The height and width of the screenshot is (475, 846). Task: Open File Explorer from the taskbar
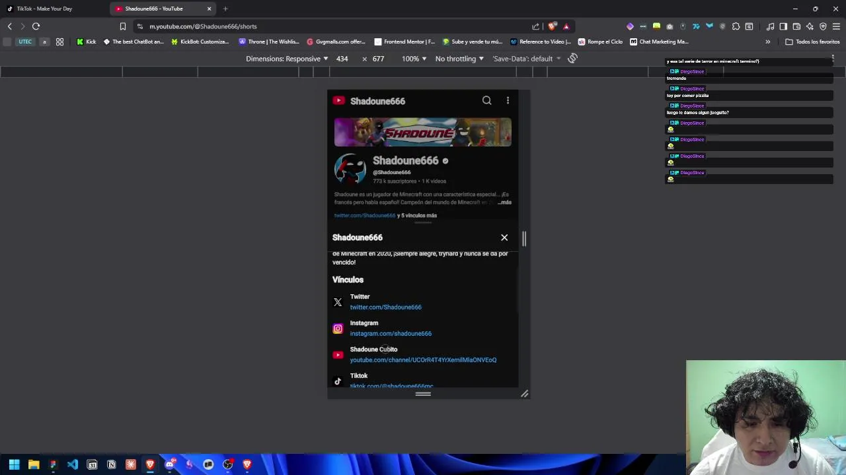coord(34,464)
